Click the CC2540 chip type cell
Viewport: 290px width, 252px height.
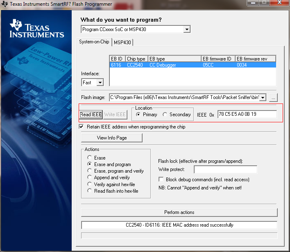click(135, 65)
